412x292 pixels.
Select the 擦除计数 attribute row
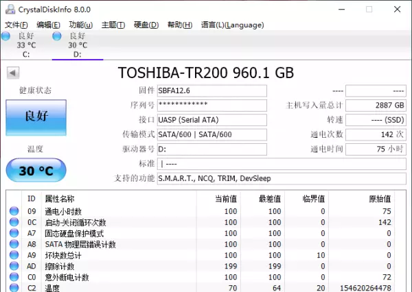[x=201, y=266]
